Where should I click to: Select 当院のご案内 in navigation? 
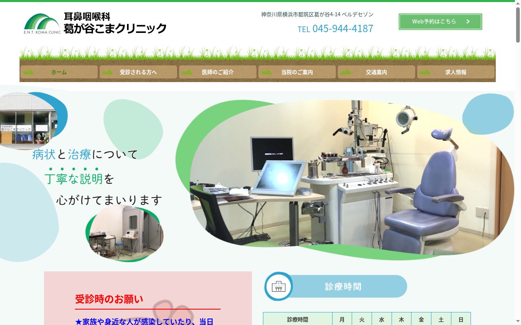(x=297, y=72)
